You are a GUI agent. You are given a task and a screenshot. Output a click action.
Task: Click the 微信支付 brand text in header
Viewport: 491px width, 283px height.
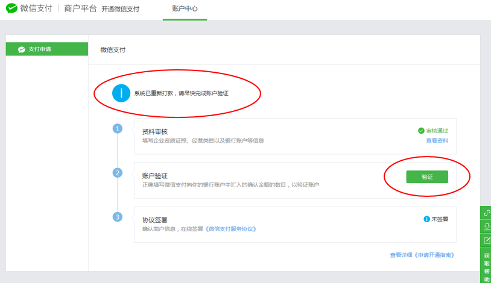36,8
